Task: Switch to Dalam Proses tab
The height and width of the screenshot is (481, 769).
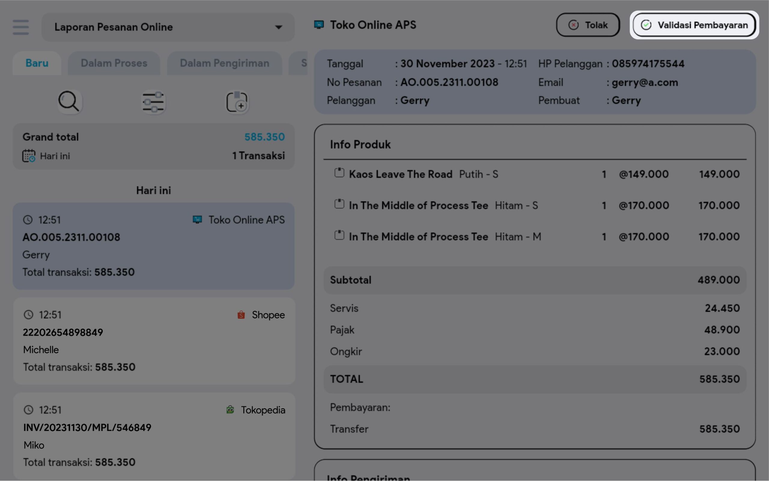Action: pos(114,63)
